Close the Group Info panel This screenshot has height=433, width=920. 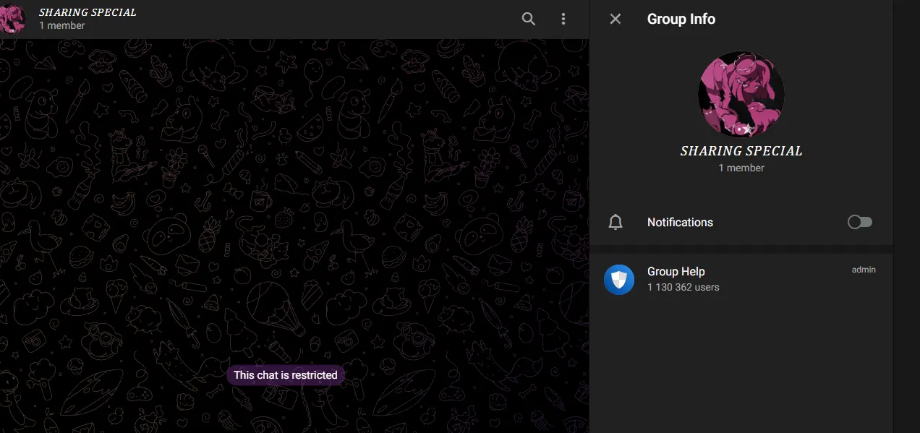click(616, 19)
